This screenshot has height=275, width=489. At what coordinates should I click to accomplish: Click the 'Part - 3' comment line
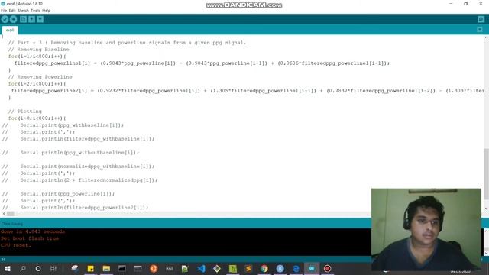click(128, 43)
